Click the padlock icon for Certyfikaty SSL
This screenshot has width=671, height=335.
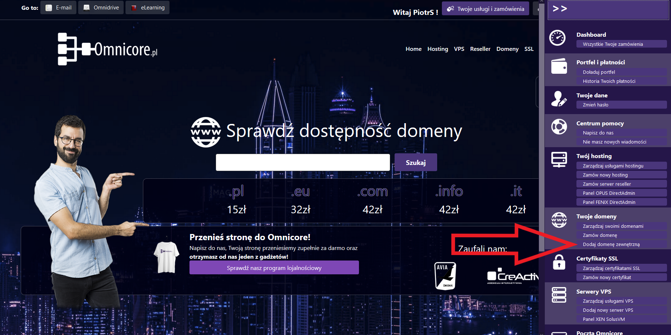point(559,262)
